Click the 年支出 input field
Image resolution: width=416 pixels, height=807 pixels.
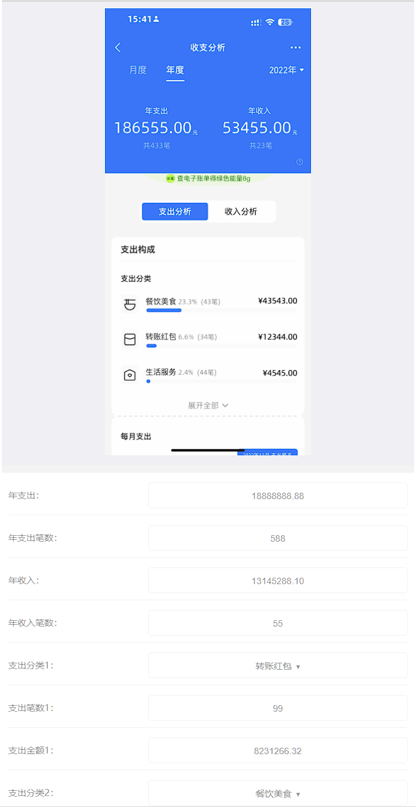click(278, 496)
